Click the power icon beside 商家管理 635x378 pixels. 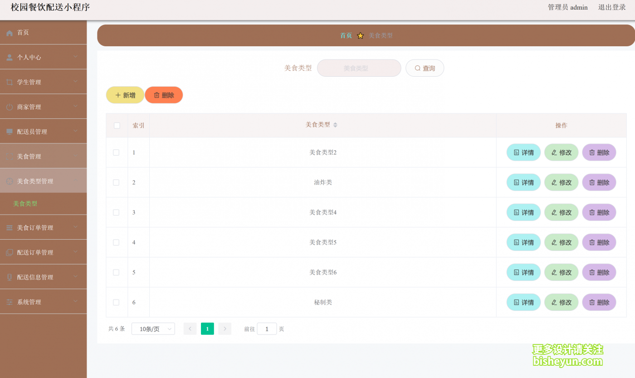(x=10, y=107)
